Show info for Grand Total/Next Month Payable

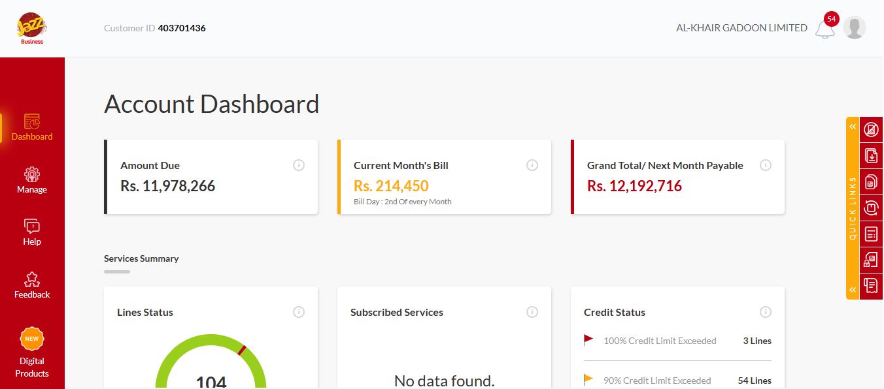[x=766, y=166]
